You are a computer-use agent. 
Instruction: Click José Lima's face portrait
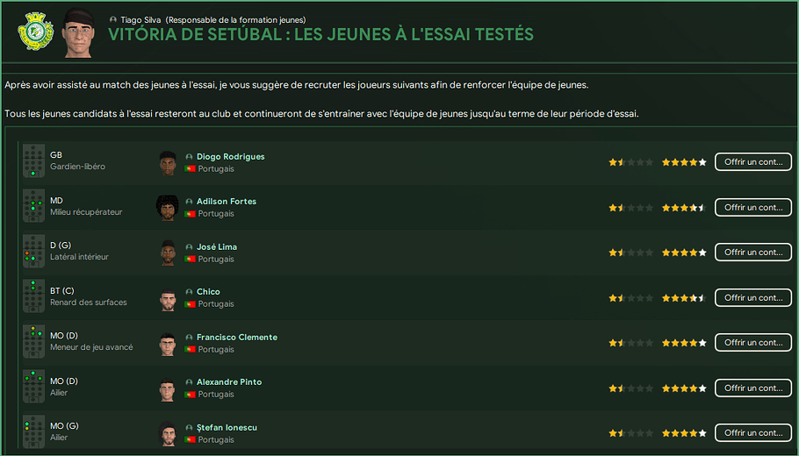168,253
